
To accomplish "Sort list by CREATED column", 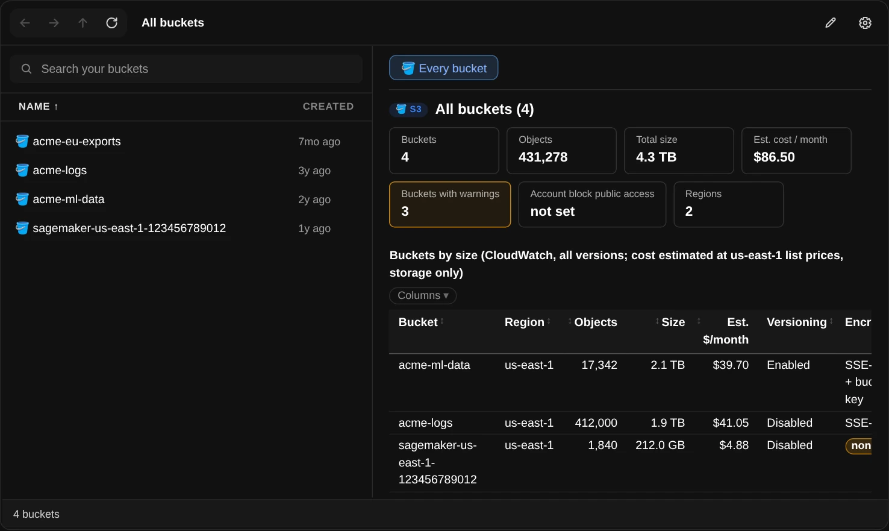I will coord(328,107).
